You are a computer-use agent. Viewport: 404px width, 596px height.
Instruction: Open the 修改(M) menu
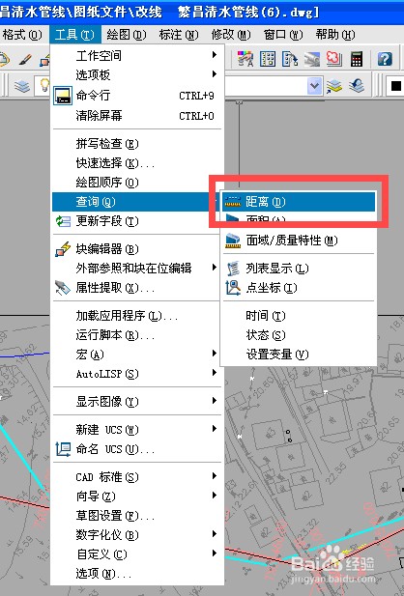click(x=231, y=35)
